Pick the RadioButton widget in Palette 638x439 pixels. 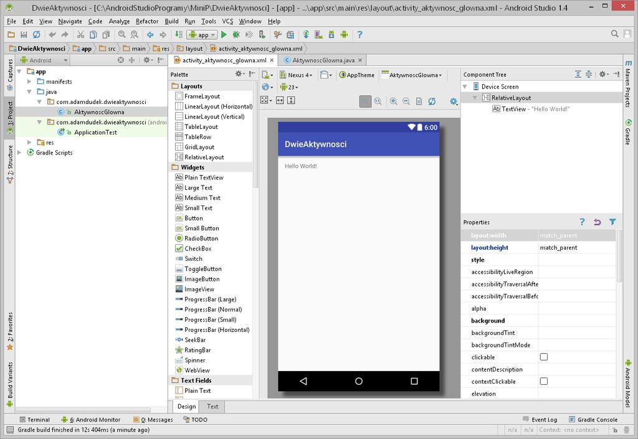(x=196, y=238)
